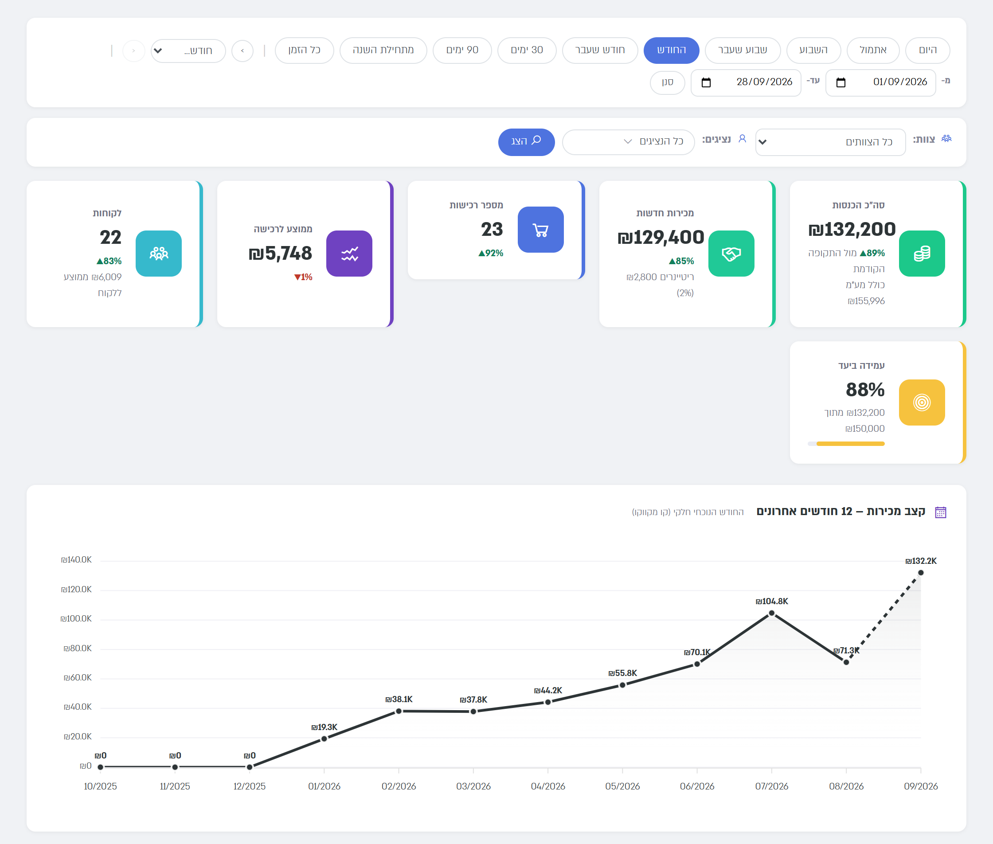The image size is (993, 844).
Task: Expand the כל הנציגים agents dropdown
Action: point(628,142)
